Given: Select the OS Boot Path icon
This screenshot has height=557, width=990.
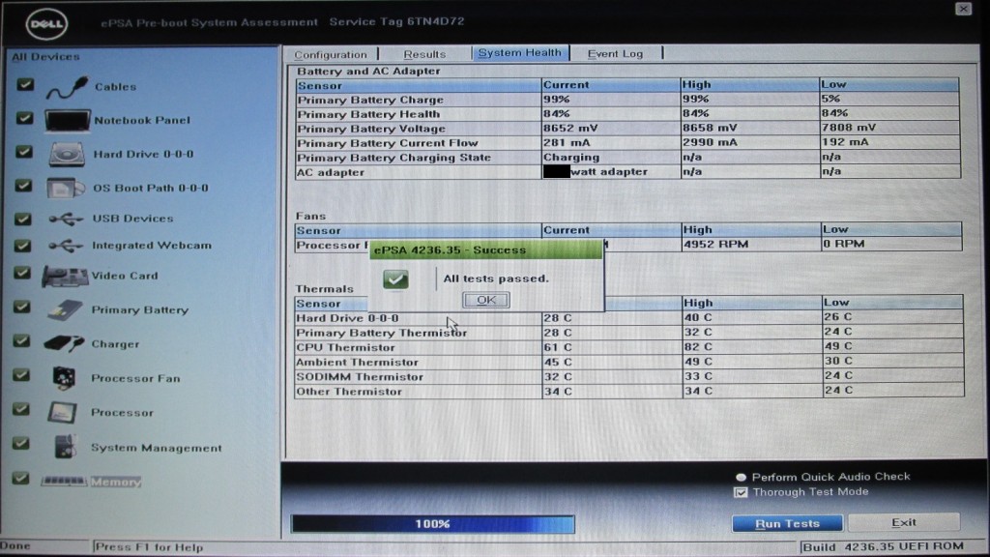Looking at the screenshot, I should (x=66, y=188).
